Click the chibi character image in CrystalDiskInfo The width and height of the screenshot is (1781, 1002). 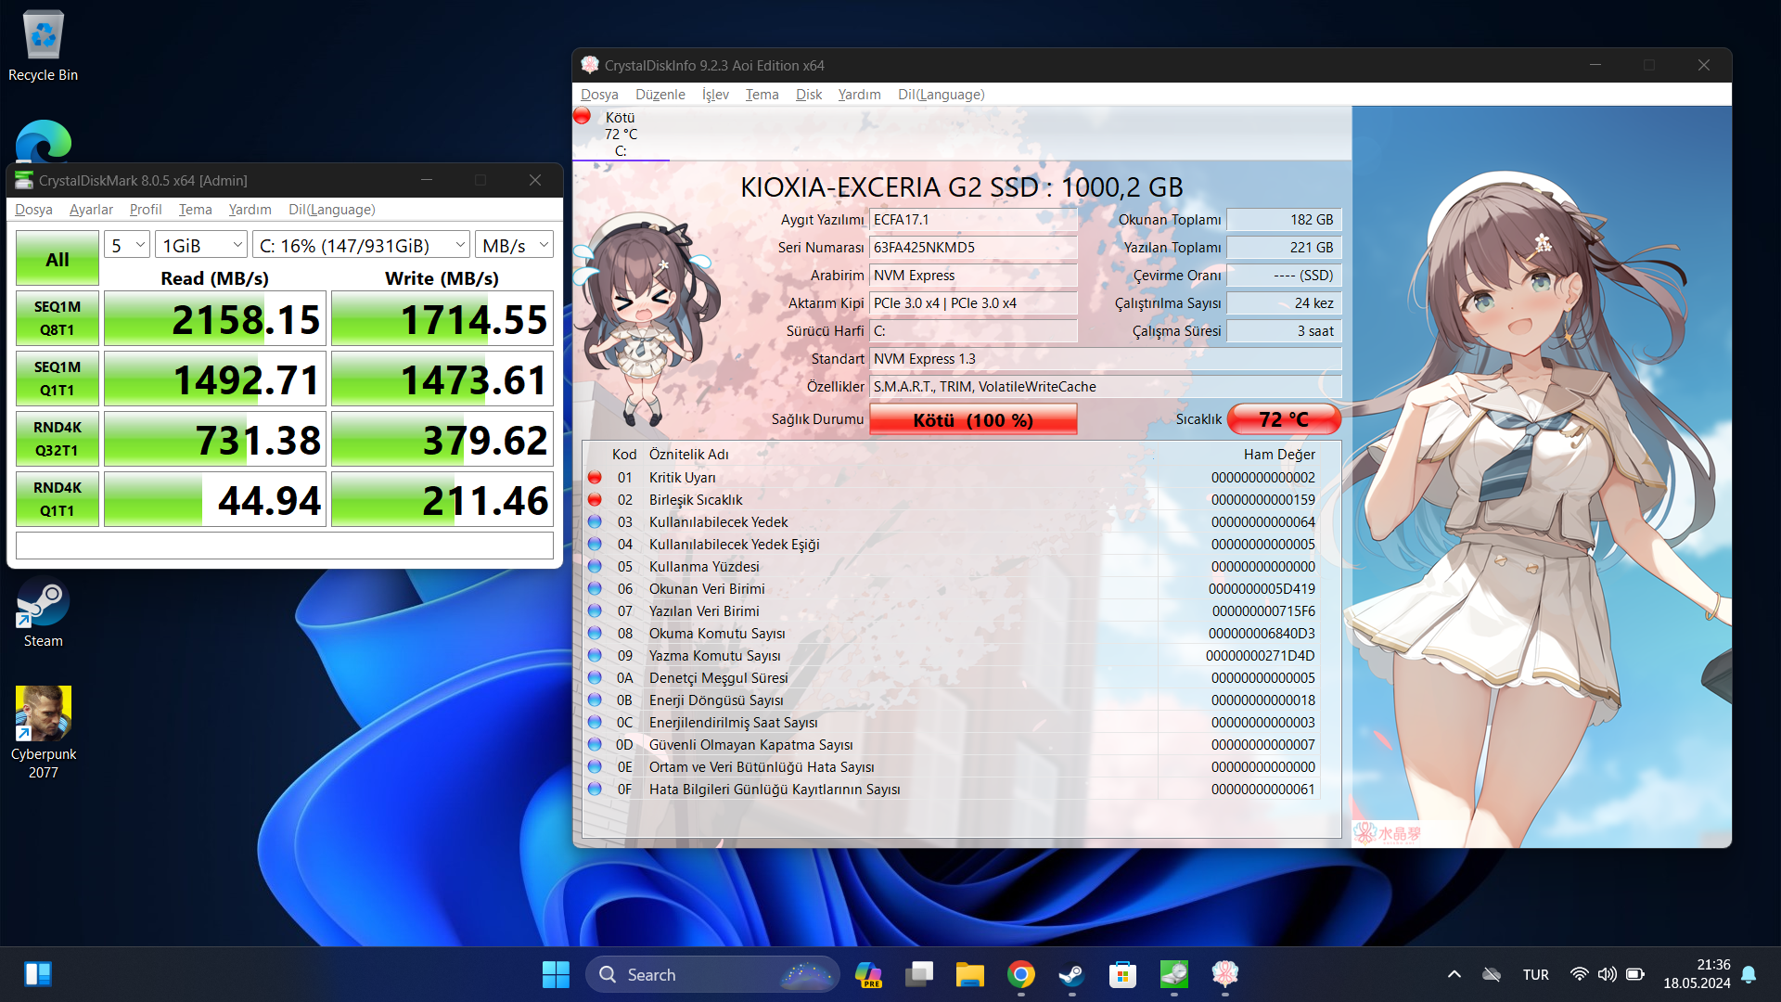click(643, 319)
